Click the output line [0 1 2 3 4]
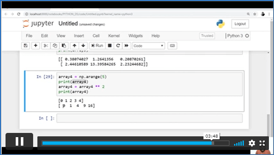 click(71, 101)
